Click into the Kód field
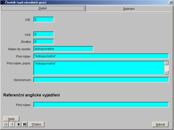 pos(43,34)
